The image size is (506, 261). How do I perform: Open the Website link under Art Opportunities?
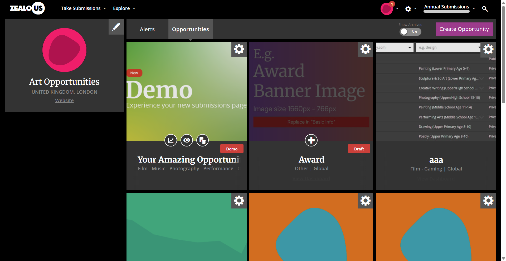(64, 101)
